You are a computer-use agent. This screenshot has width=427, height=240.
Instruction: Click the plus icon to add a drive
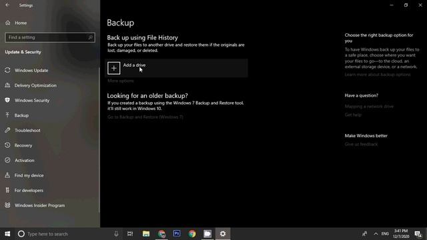click(114, 68)
